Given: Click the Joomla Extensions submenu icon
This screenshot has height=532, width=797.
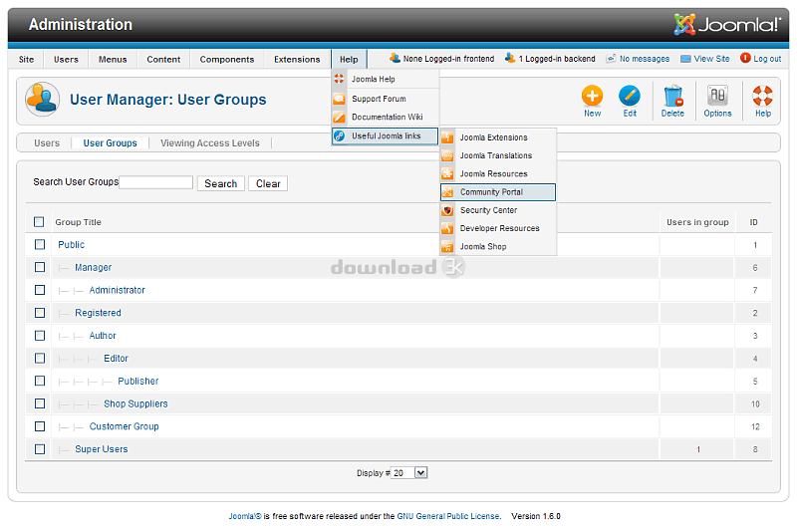Looking at the screenshot, I should [447, 137].
